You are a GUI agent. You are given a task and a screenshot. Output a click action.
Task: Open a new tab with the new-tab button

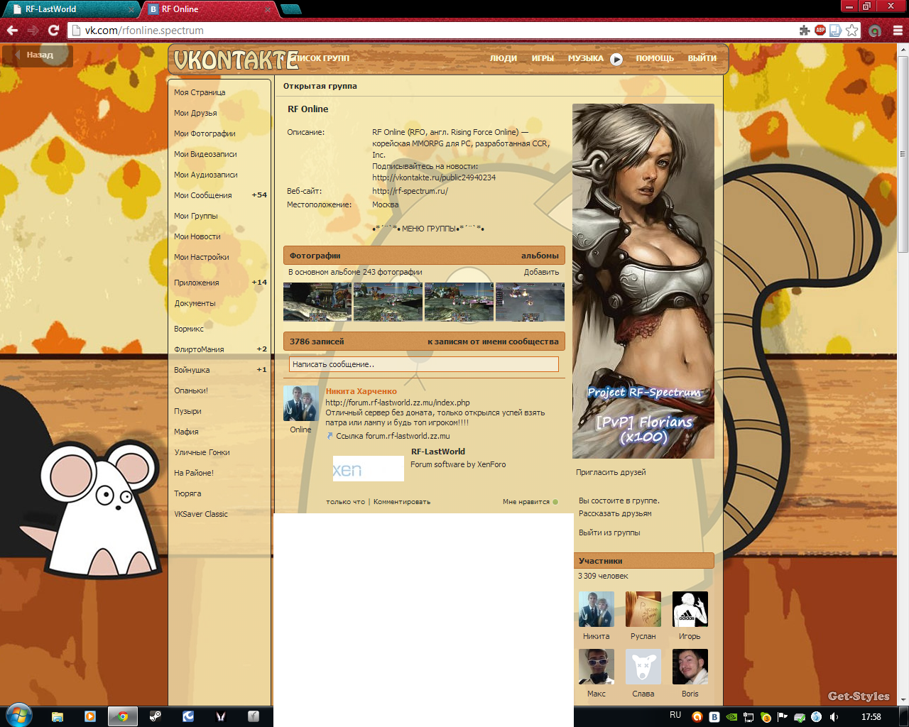290,9
